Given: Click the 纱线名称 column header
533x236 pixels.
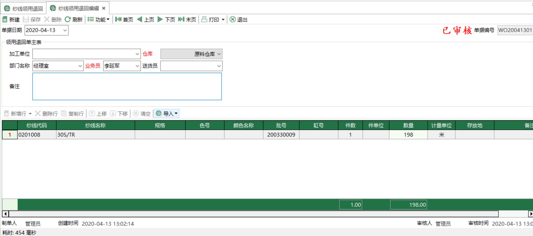Looking at the screenshot, I should (95, 125).
